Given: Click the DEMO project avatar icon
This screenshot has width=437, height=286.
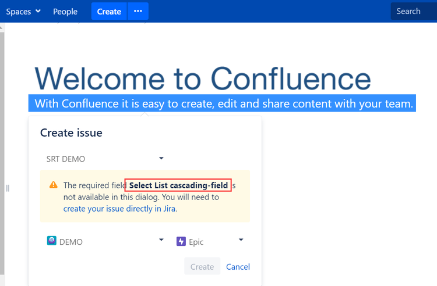Looking at the screenshot, I should (51, 241).
